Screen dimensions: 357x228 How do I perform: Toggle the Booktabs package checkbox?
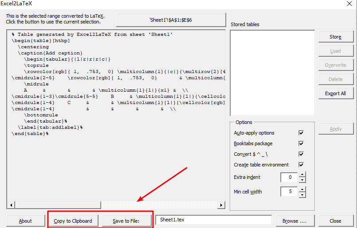301,143
